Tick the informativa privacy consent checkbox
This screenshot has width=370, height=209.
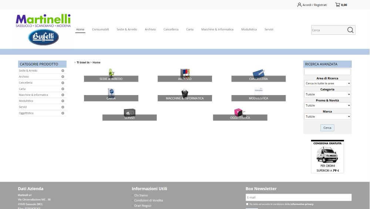point(247,204)
